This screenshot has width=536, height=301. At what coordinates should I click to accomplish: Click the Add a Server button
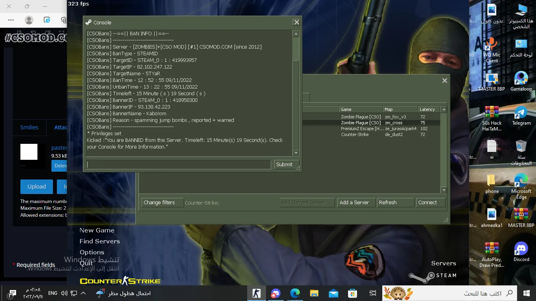pos(356,203)
